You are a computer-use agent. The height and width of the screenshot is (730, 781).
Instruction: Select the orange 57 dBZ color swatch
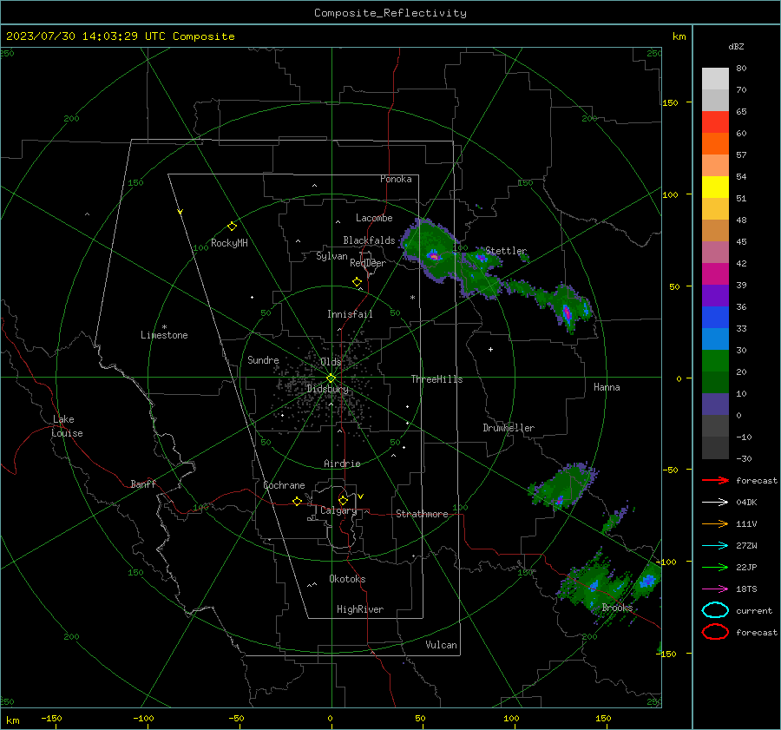pos(715,144)
